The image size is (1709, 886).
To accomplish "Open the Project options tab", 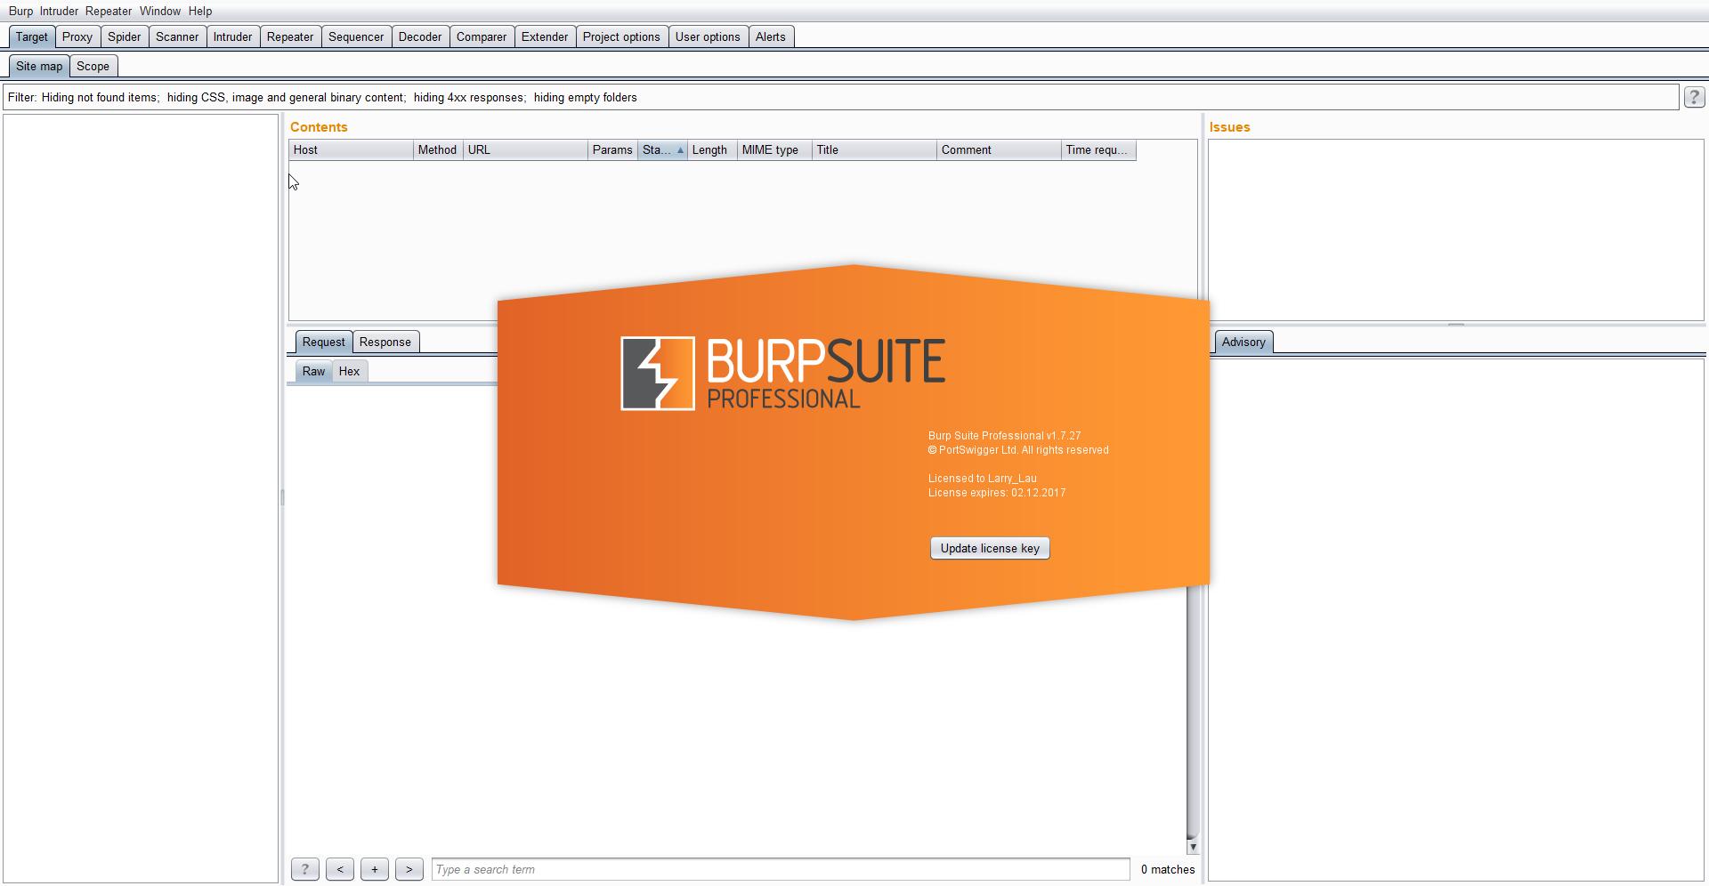I will tap(621, 37).
